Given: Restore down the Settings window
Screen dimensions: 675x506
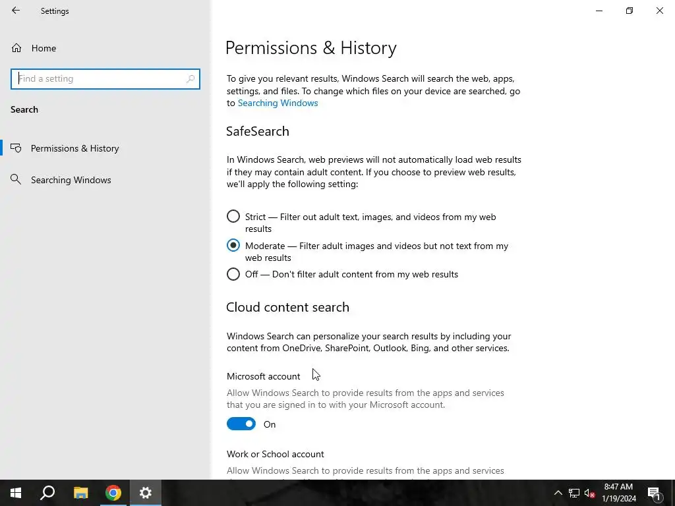Looking at the screenshot, I should 630,11.
